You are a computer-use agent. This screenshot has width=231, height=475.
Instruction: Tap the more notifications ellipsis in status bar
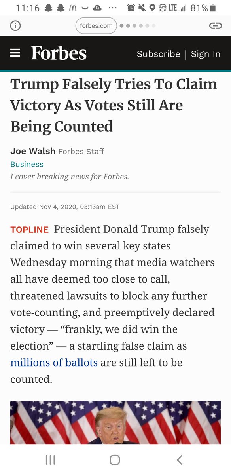(112, 8)
